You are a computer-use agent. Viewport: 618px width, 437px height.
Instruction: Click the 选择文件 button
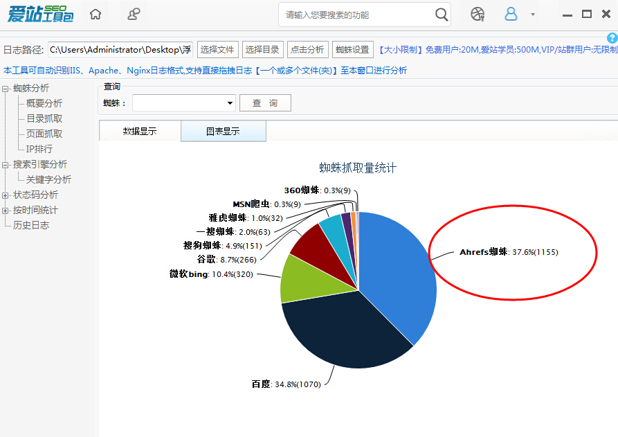click(217, 50)
